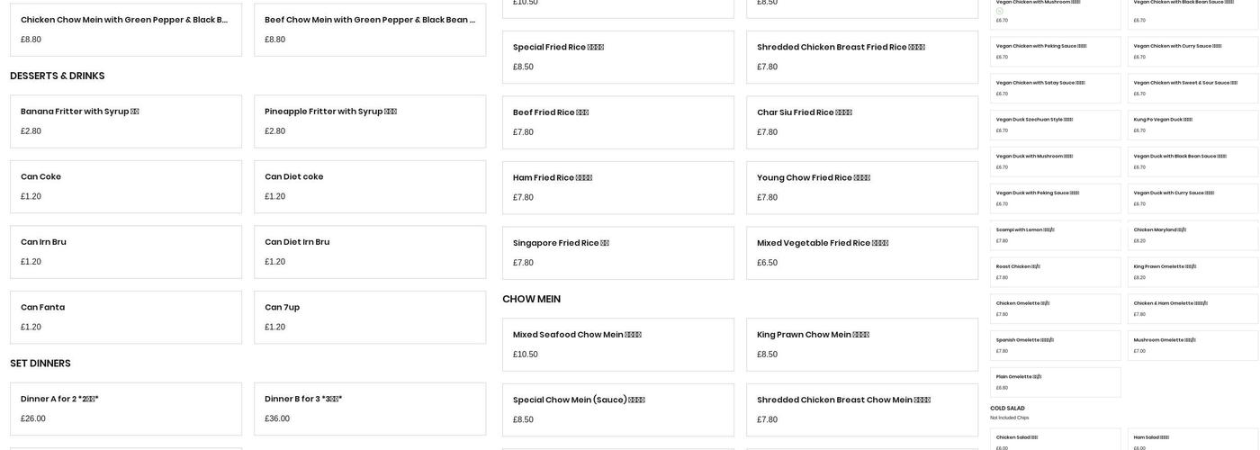Choose Char Siu Fried Rice

click(862, 122)
